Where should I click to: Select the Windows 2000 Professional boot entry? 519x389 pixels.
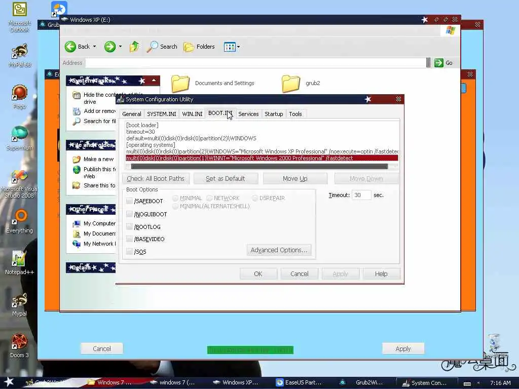pyautogui.click(x=262, y=158)
